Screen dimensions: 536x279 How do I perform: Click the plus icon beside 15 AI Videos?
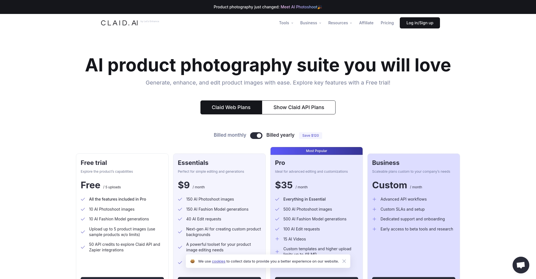277,239
